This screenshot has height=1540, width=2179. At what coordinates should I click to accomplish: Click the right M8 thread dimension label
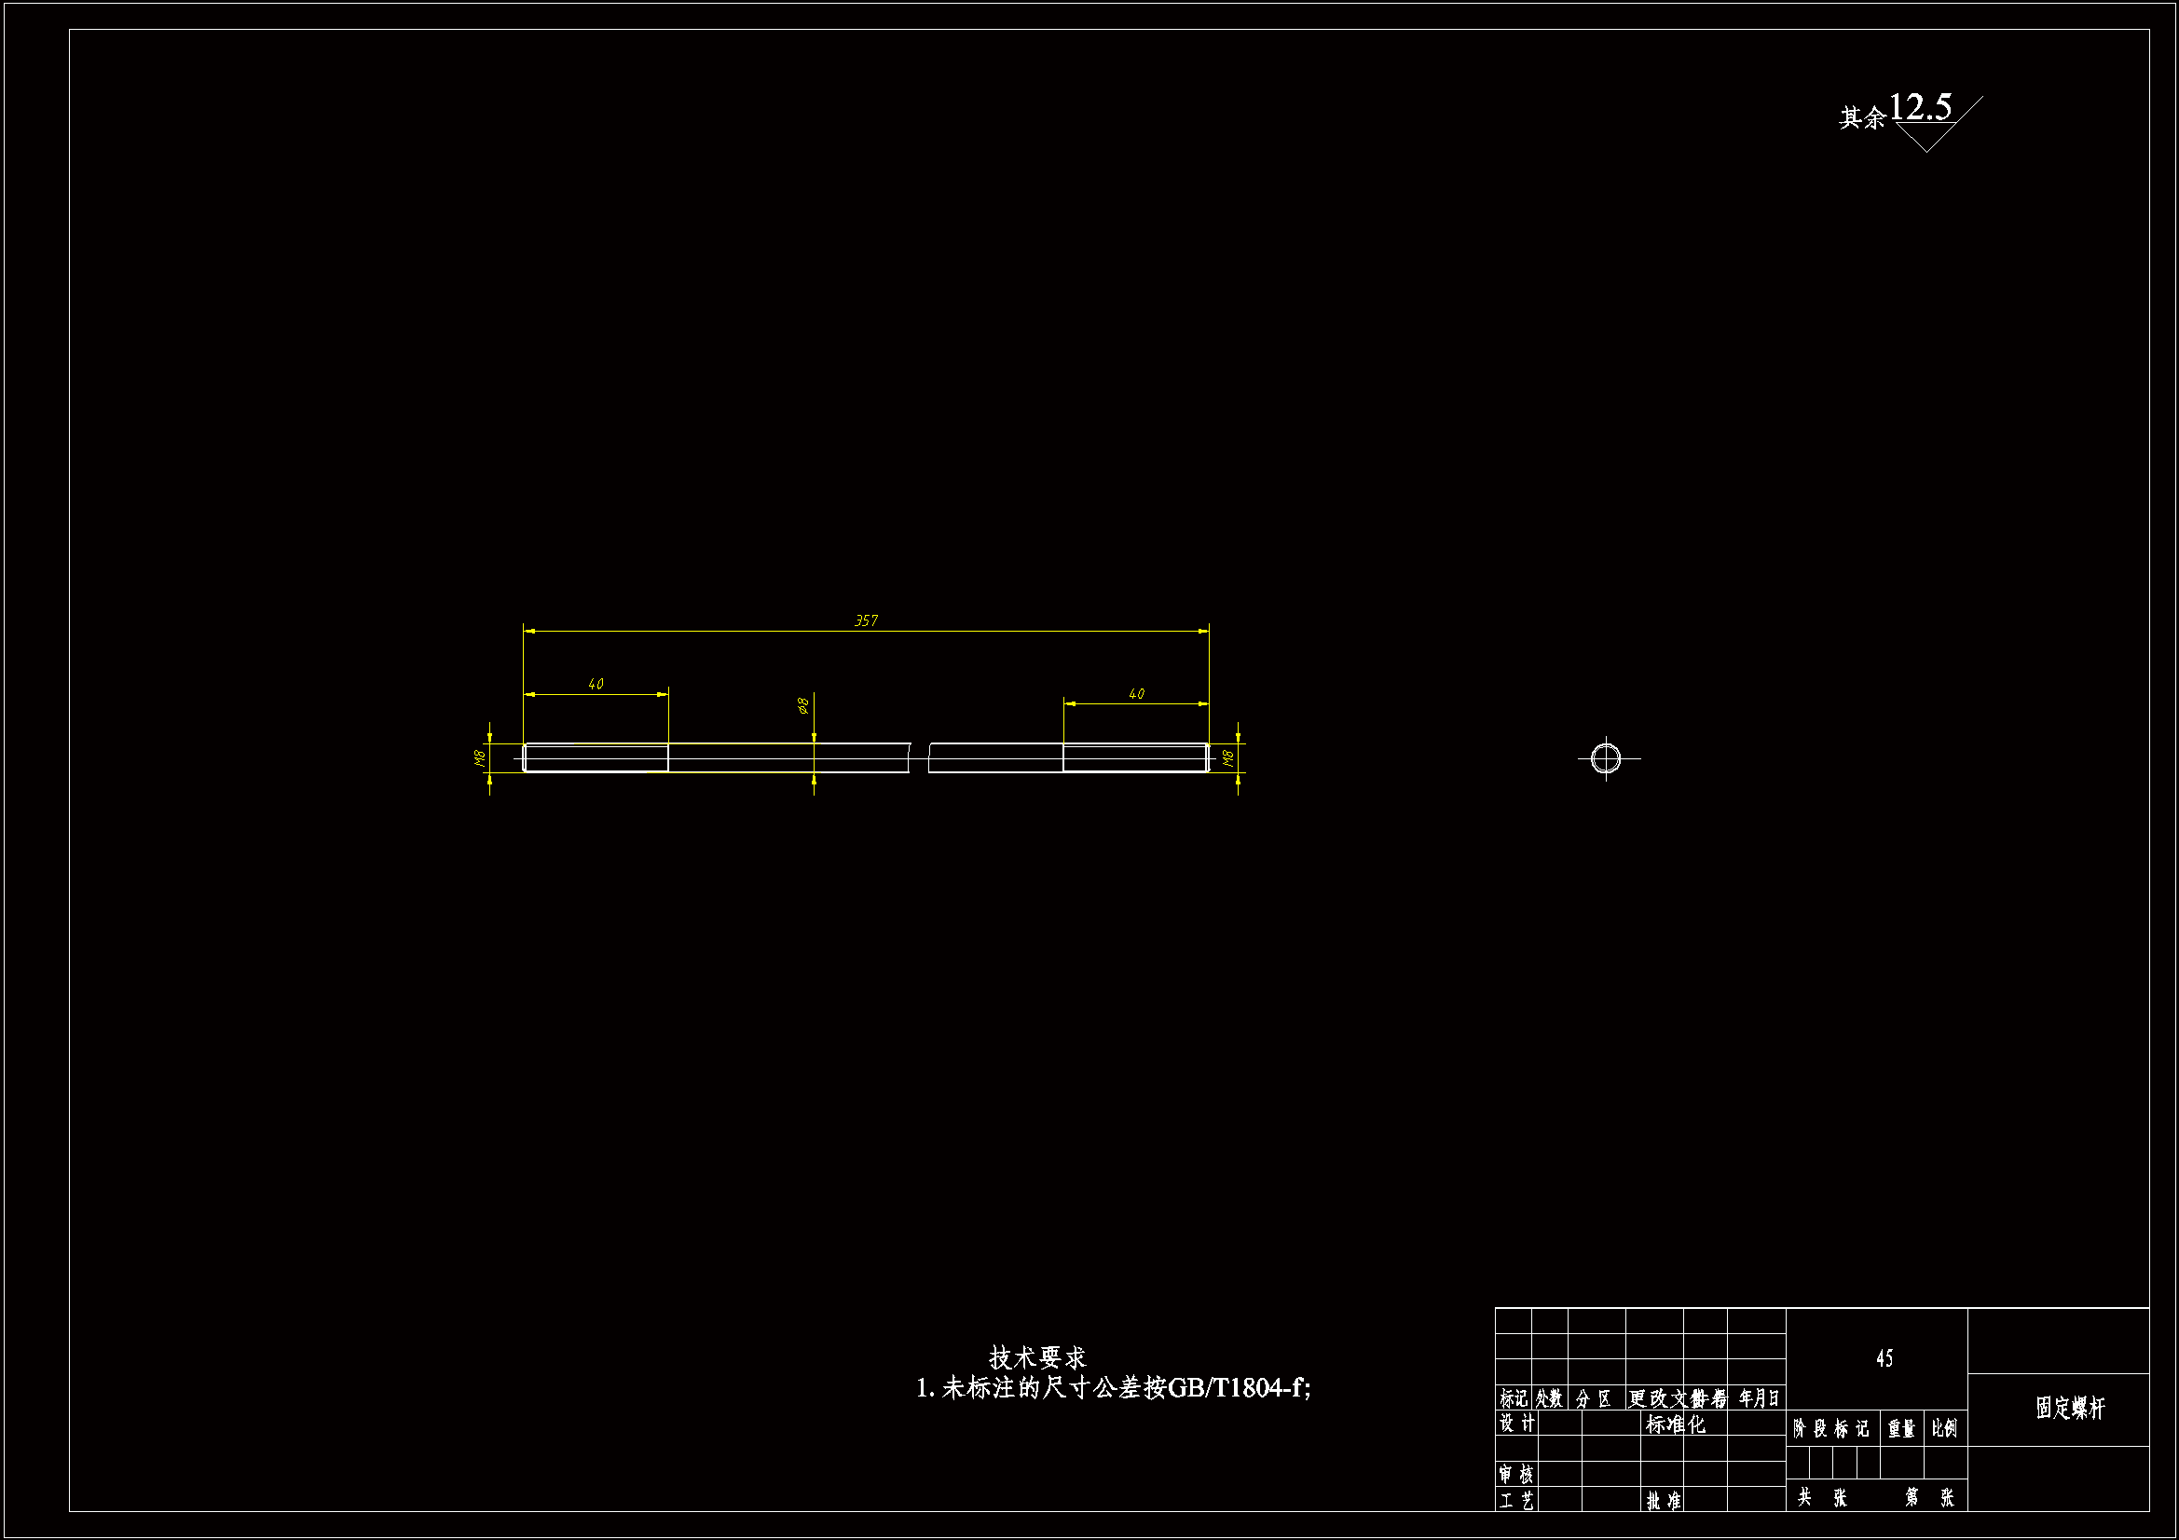(x=1228, y=758)
